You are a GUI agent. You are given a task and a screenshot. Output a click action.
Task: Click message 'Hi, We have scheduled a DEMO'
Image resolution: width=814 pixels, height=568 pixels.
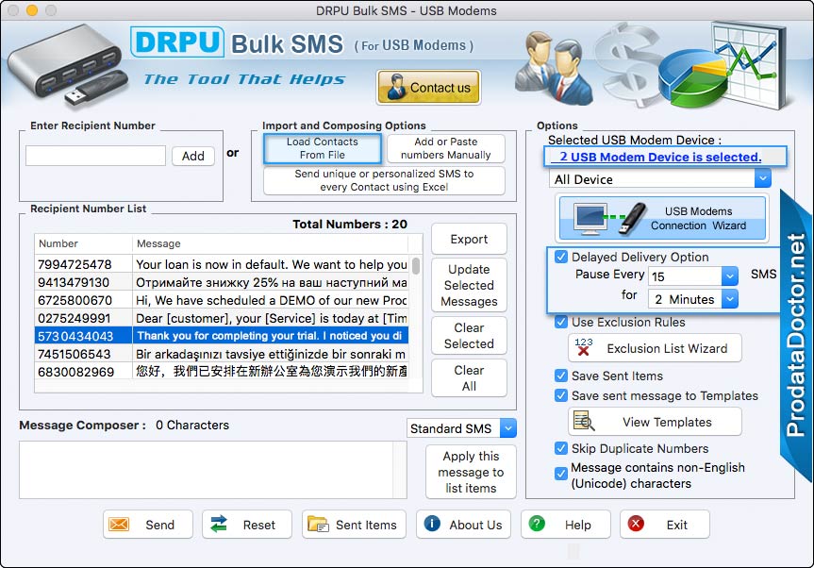(x=272, y=300)
